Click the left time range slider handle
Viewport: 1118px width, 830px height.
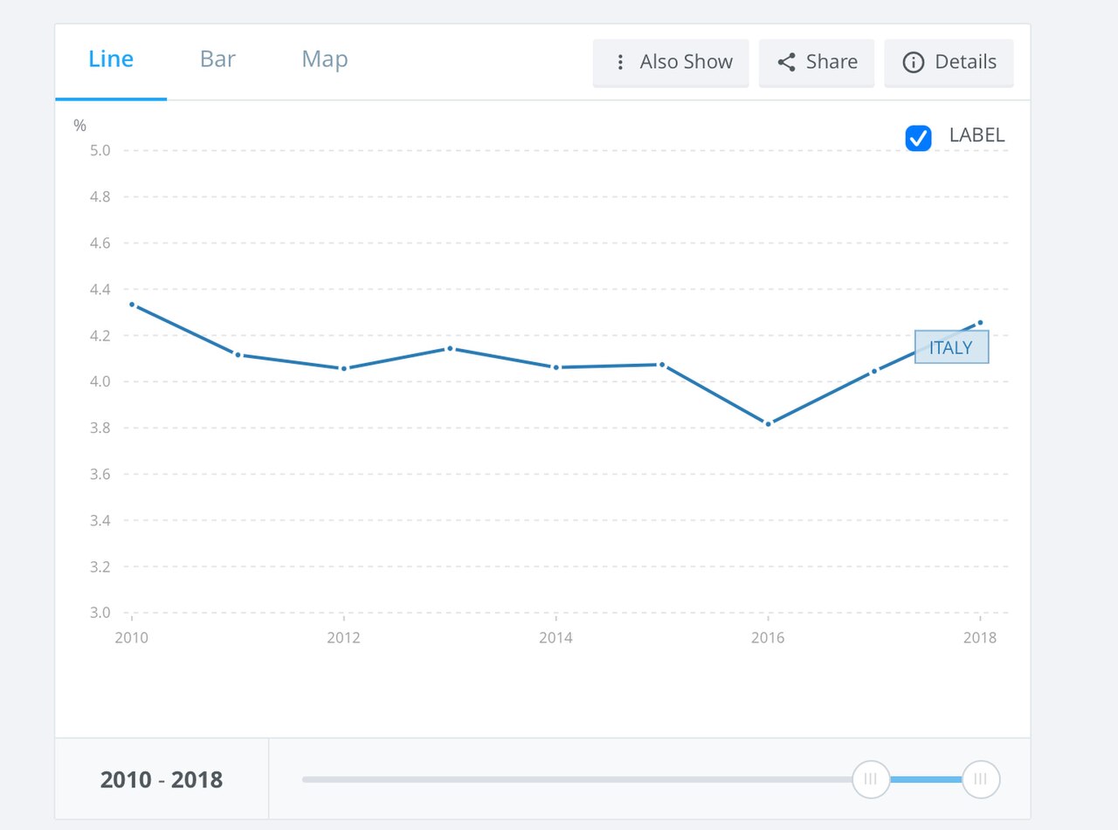tap(871, 779)
